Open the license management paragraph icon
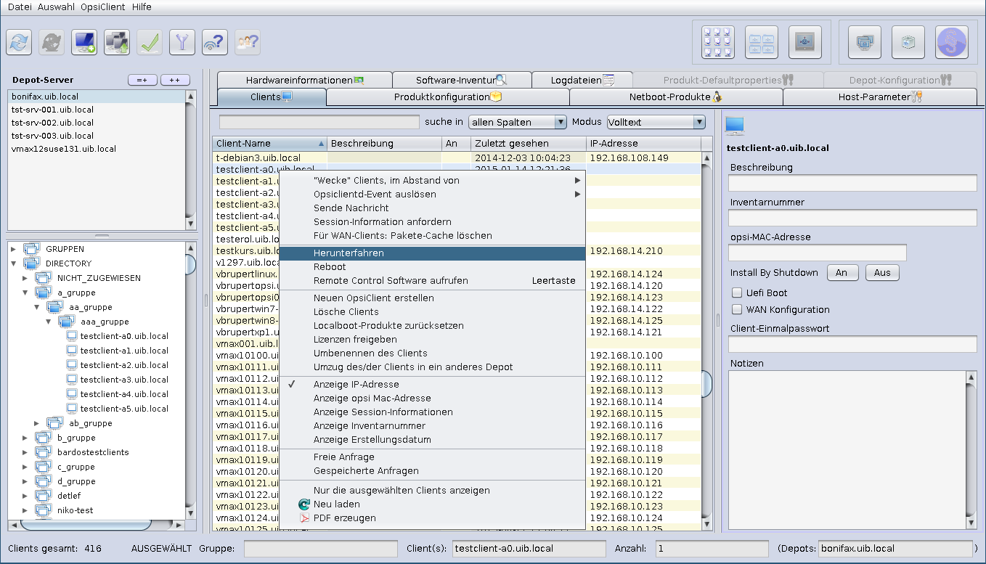Image resolution: width=986 pixels, height=564 pixels. [x=952, y=42]
